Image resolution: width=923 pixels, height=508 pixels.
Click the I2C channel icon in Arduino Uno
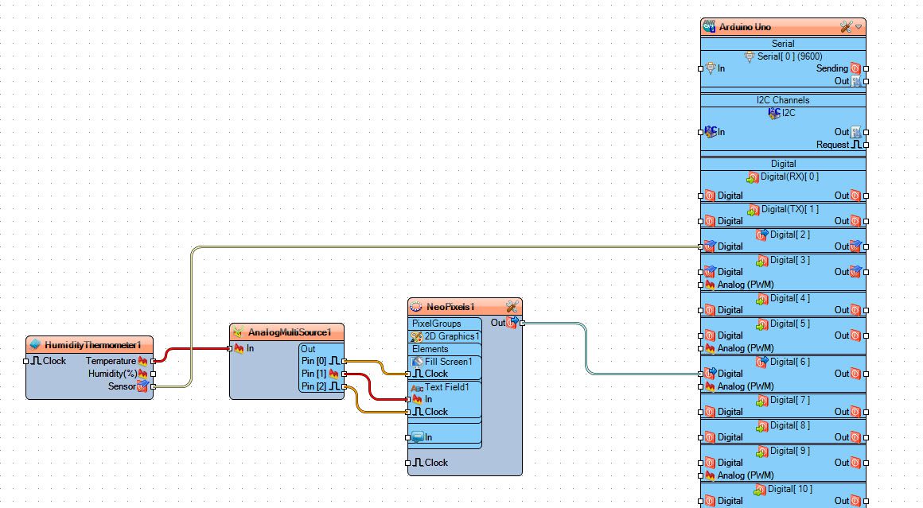click(774, 113)
